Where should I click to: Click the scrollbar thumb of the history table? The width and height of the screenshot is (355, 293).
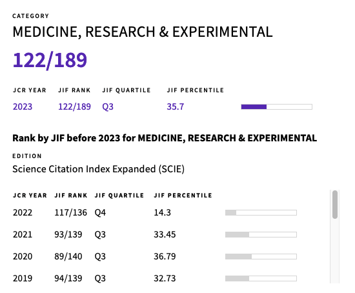click(x=335, y=205)
